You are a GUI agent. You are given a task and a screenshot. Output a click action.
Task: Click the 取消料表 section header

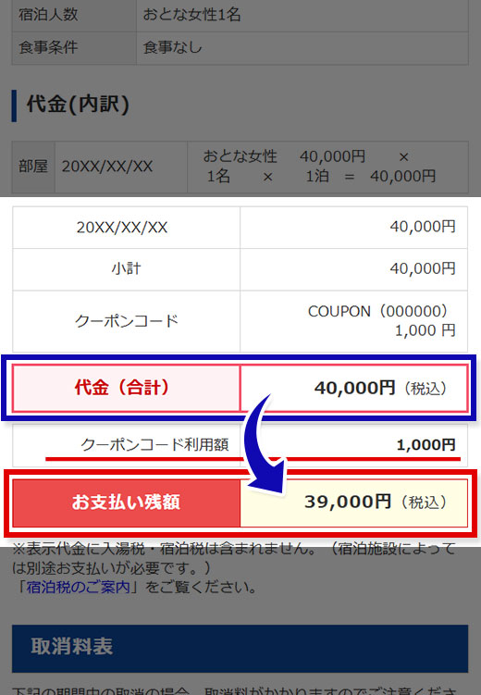click(x=240, y=649)
